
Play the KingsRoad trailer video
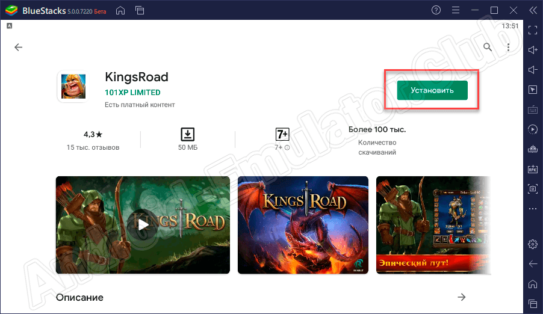point(143,224)
